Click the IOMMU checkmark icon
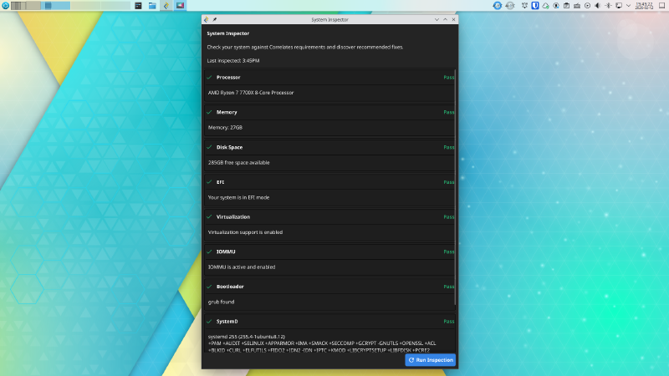 pos(209,252)
